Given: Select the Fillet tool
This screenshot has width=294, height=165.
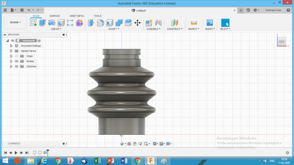Looking at the screenshot, I should click(100, 23).
